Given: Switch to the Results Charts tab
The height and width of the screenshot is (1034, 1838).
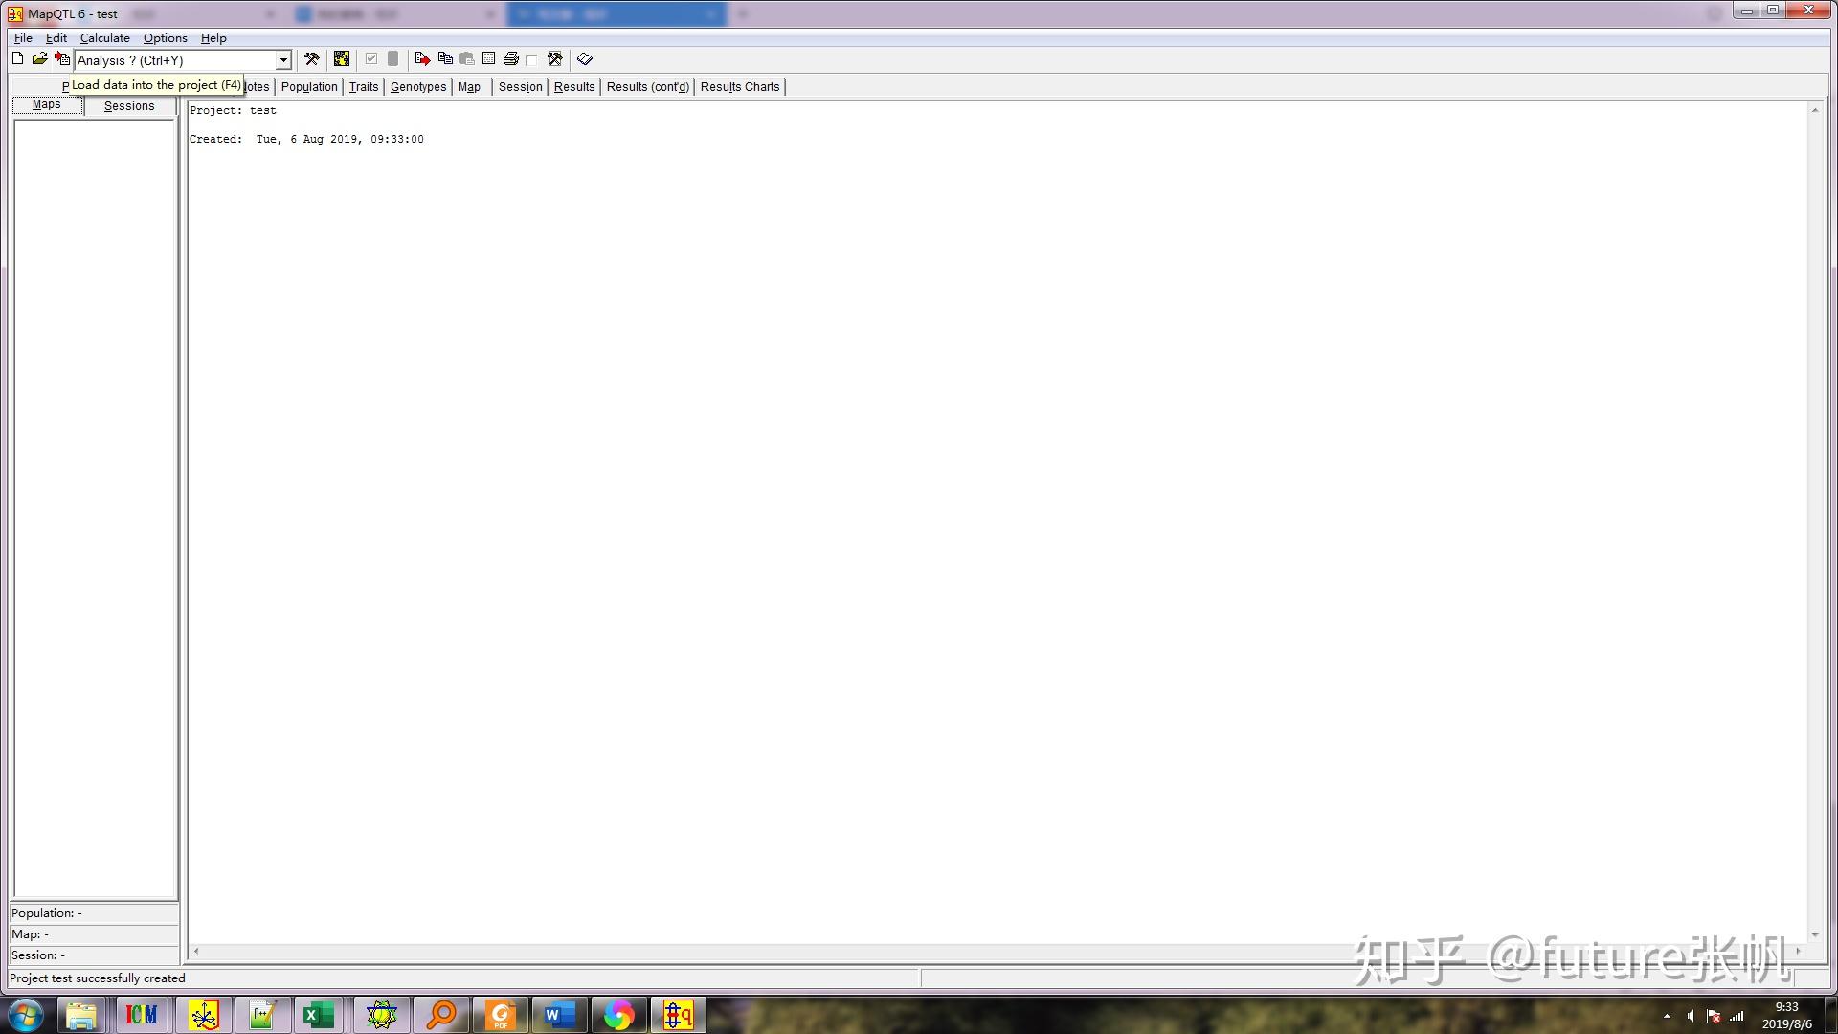Looking at the screenshot, I should (740, 87).
